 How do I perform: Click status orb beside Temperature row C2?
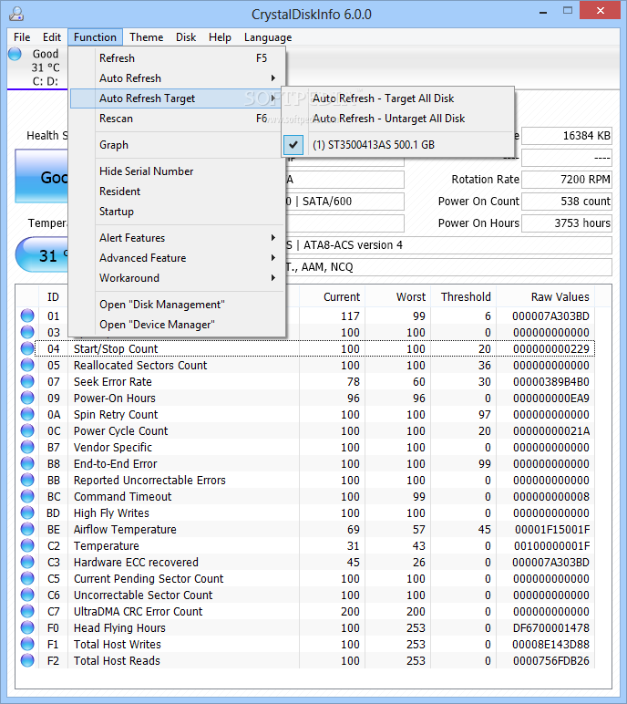point(27,545)
